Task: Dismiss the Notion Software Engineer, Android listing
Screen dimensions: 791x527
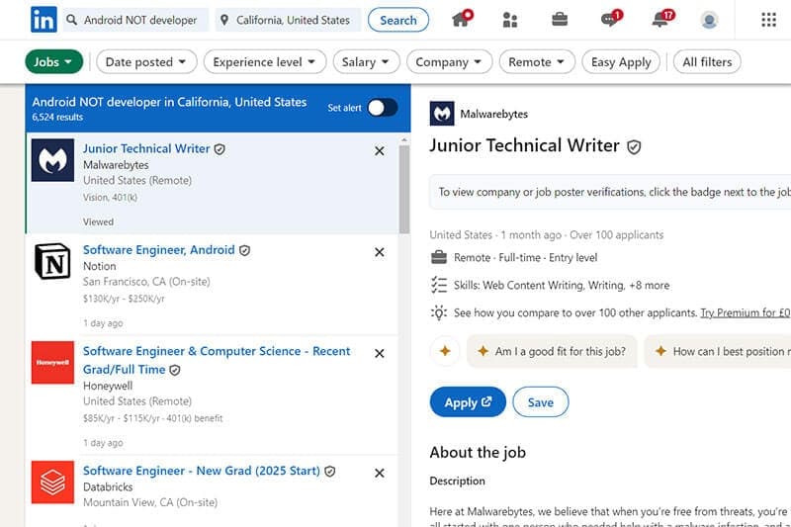Action: [380, 252]
